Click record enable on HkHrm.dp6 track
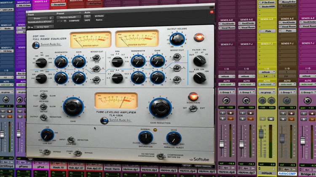Screen dimensions: 316x177 point(230,113)
